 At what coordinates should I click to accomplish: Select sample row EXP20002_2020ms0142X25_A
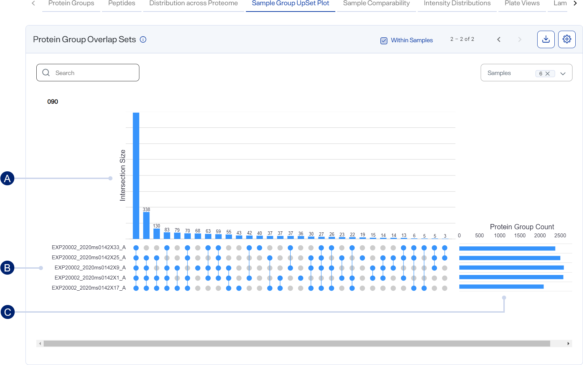click(89, 258)
